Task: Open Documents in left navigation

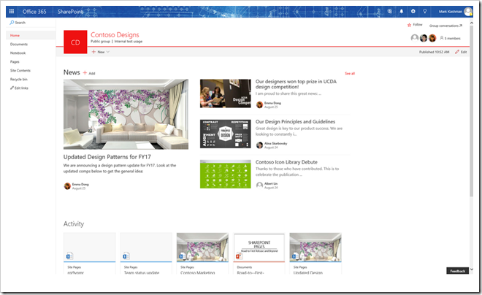Action: click(x=19, y=45)
